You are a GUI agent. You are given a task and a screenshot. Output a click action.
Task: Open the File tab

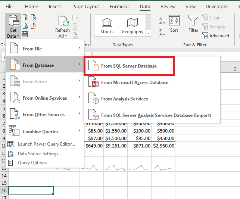point(9,7)
